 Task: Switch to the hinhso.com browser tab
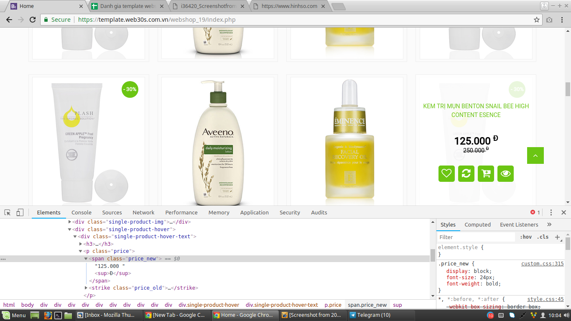click(x=289, y=6)
